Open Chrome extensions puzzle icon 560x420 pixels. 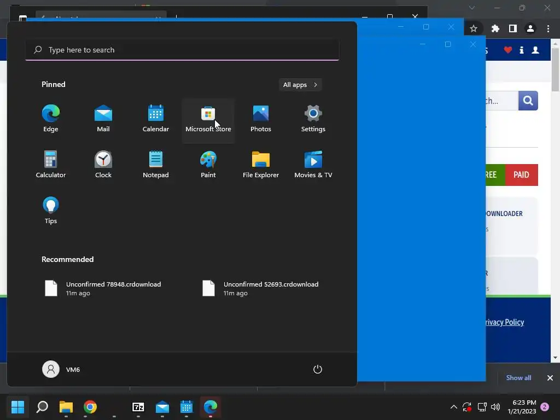coord(495,28)
